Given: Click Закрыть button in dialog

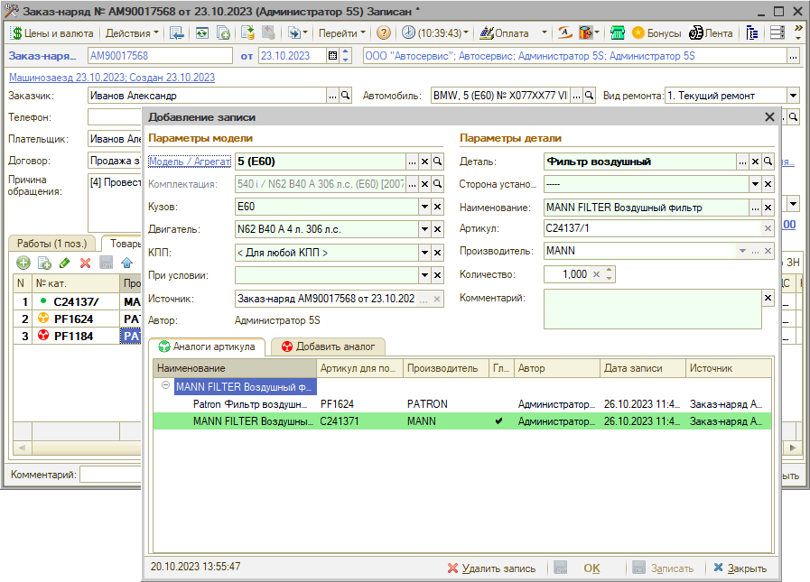Looking at the screenshot, I should click(x=740, y=568).
